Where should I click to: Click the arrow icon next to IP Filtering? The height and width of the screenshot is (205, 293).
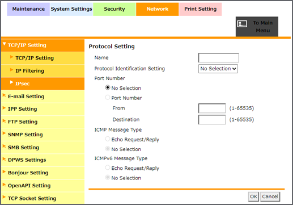[11, 69]
